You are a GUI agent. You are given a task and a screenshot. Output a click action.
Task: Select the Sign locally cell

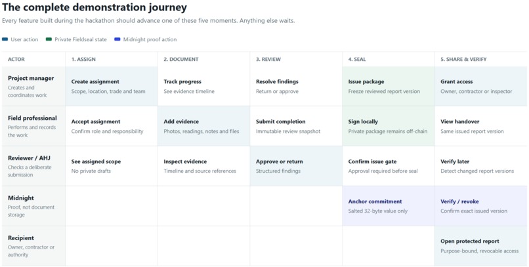(389, 126)
